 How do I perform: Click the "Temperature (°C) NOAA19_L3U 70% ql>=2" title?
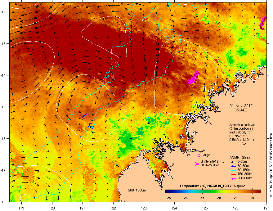tap(212, 186)
